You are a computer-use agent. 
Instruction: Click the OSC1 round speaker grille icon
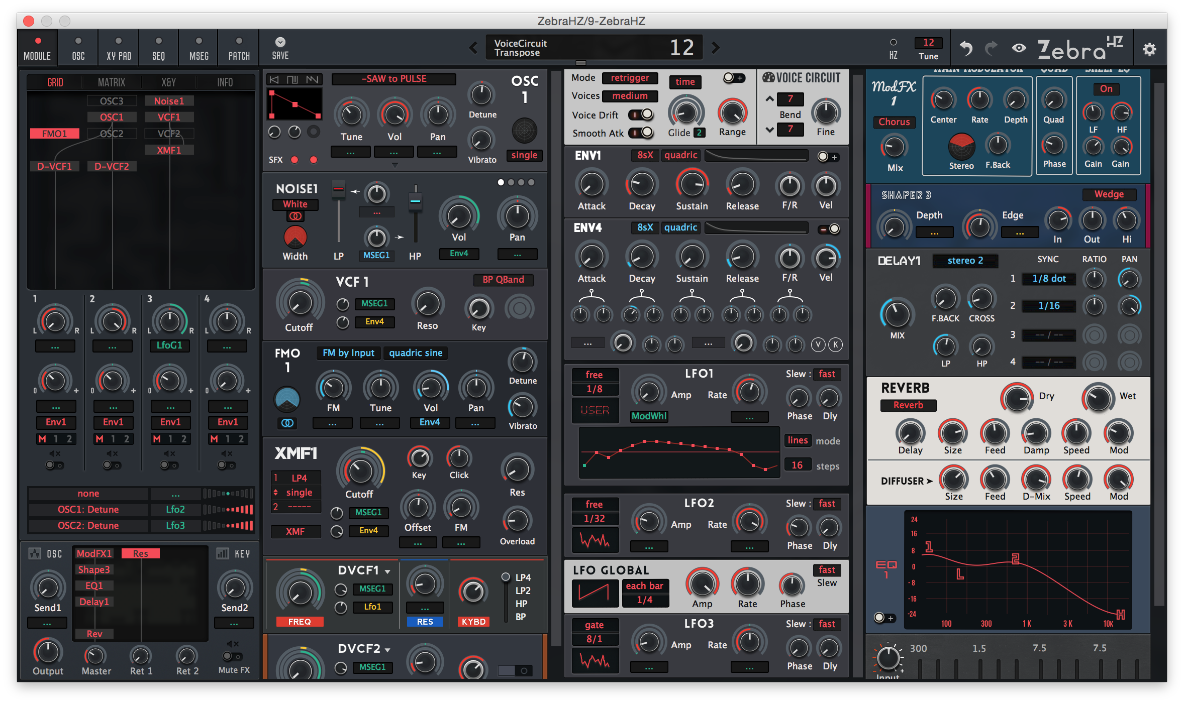(x=524, y=131)
